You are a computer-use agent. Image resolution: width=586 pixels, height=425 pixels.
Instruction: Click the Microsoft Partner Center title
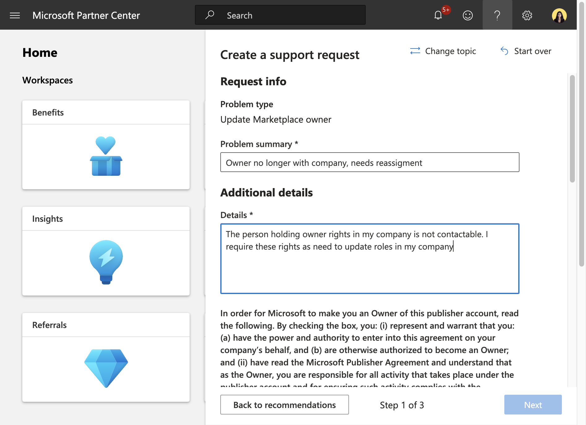pyautogui.click(x=86, y=15)
